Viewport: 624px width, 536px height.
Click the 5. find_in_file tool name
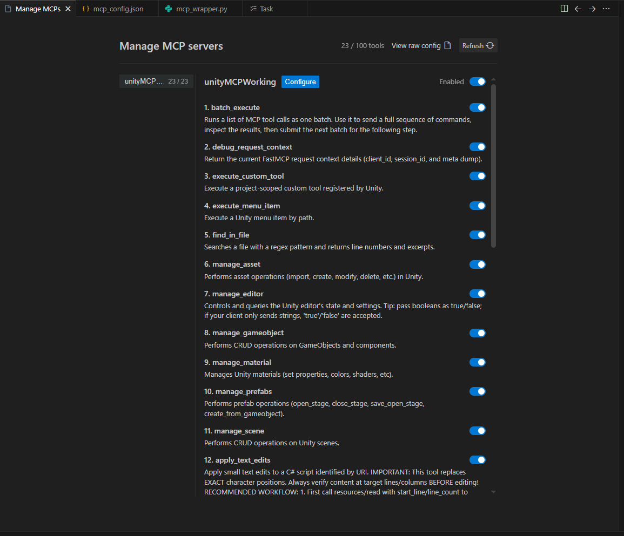pos(227,235)
